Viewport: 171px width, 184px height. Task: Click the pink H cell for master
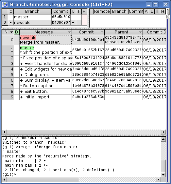tap(84, 17)
